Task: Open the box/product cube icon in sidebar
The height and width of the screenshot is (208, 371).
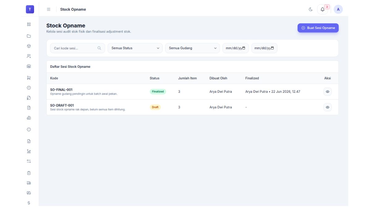Action: point(29,46)
